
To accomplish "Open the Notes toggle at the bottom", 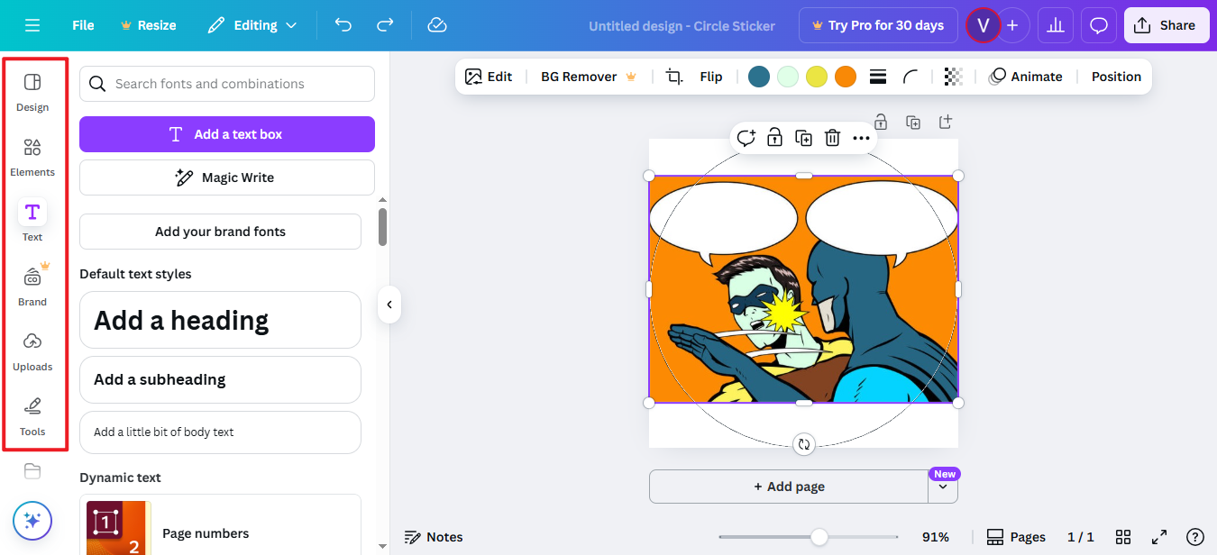I will [434, 536].
